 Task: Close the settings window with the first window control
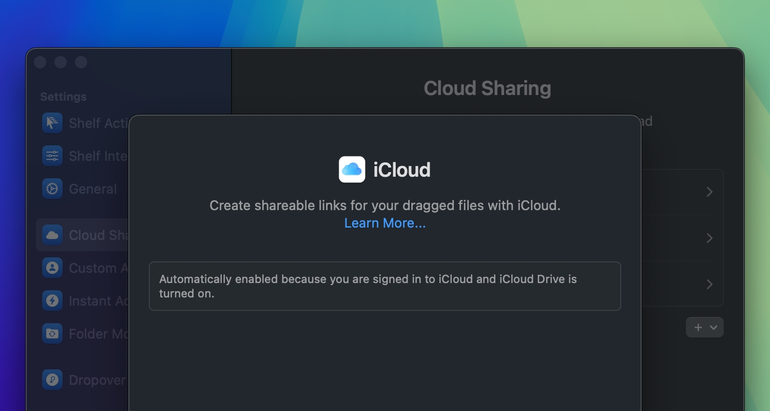pyautogui.click(x=40, y=62)
